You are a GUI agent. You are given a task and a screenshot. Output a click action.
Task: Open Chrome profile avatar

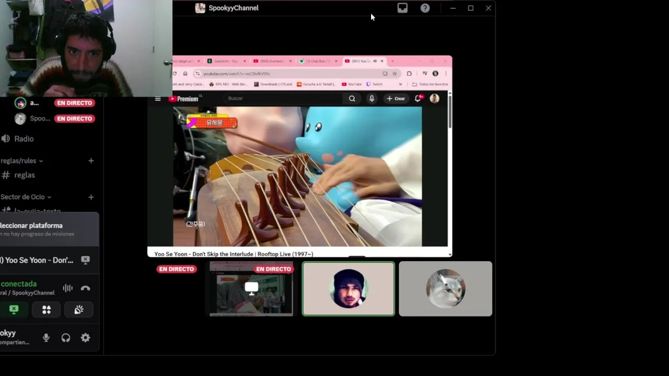435,74
